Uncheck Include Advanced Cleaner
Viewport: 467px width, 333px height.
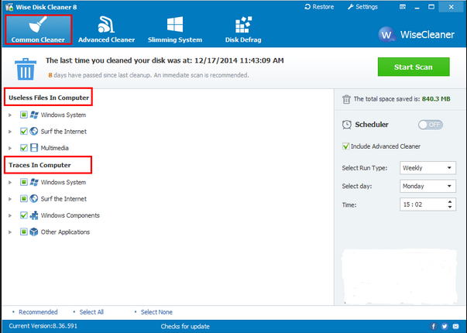[345, 146]
